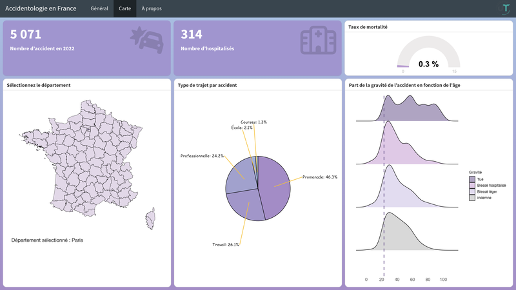516x290 pixels.
Task: Click the Accidentologie en France title
Action: click(40, 9)
